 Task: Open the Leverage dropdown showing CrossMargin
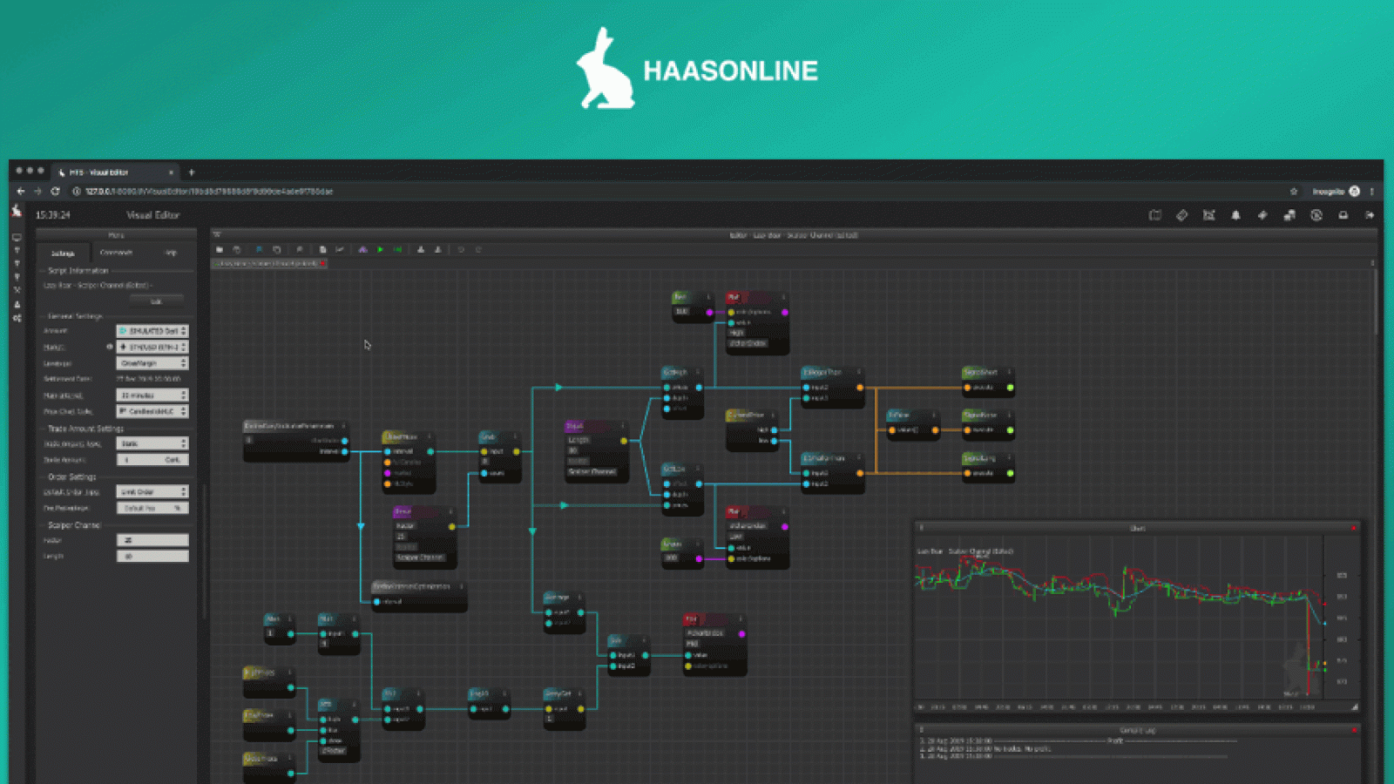pos(152,363)
